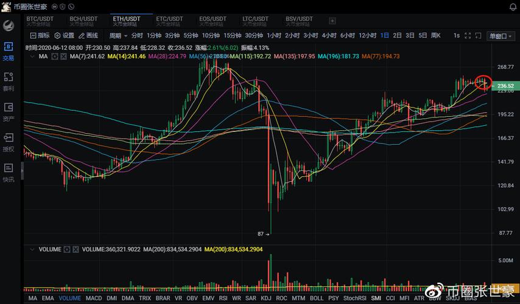
Task: Remove the MA indicator with its X icon
Action: (63, 57)
